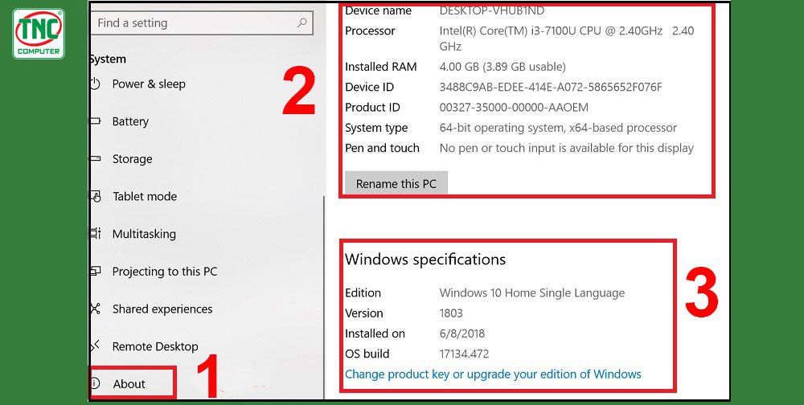Select the OS build 17134.472 value
804x405 pixels.
(x=464, y=354)
